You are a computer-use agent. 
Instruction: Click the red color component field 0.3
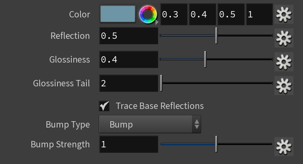tap(174, 15)
